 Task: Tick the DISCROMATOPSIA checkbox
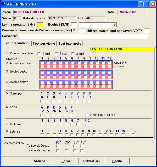tap(87, 115)
